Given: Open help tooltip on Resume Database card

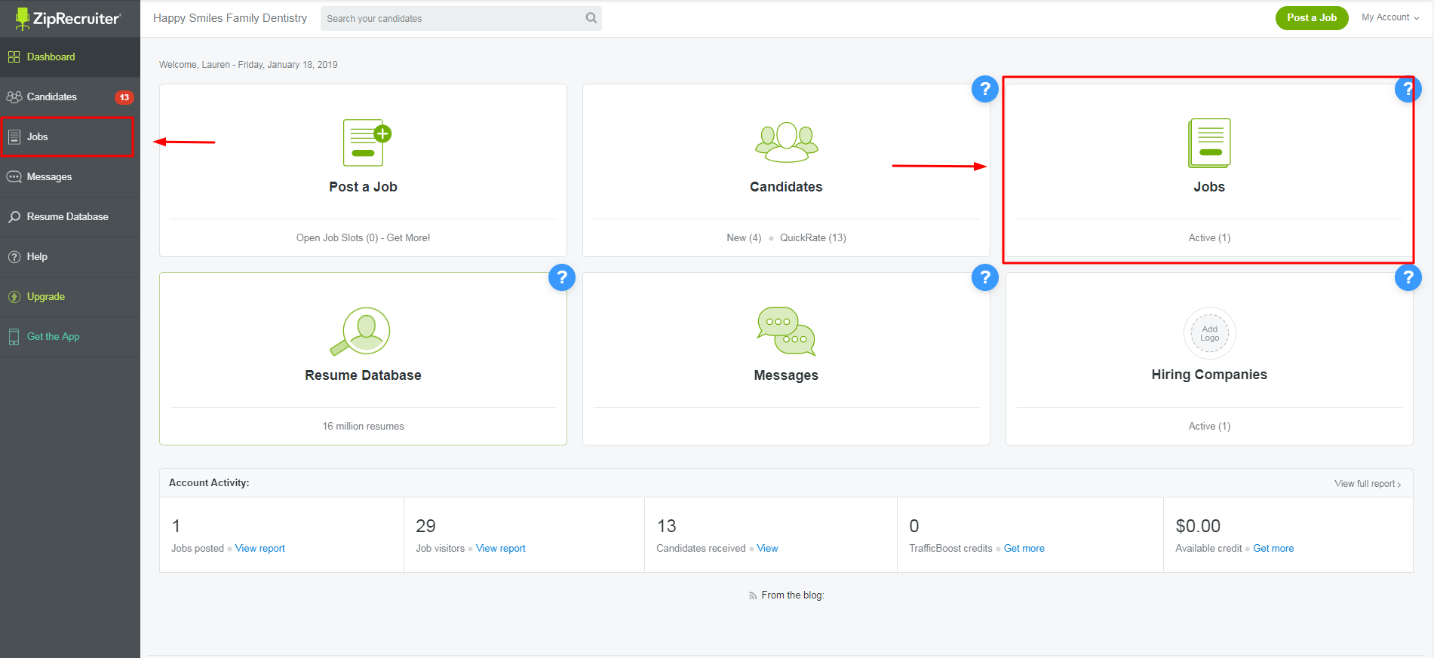Looking at the screenshot, I should coord(561,277).
